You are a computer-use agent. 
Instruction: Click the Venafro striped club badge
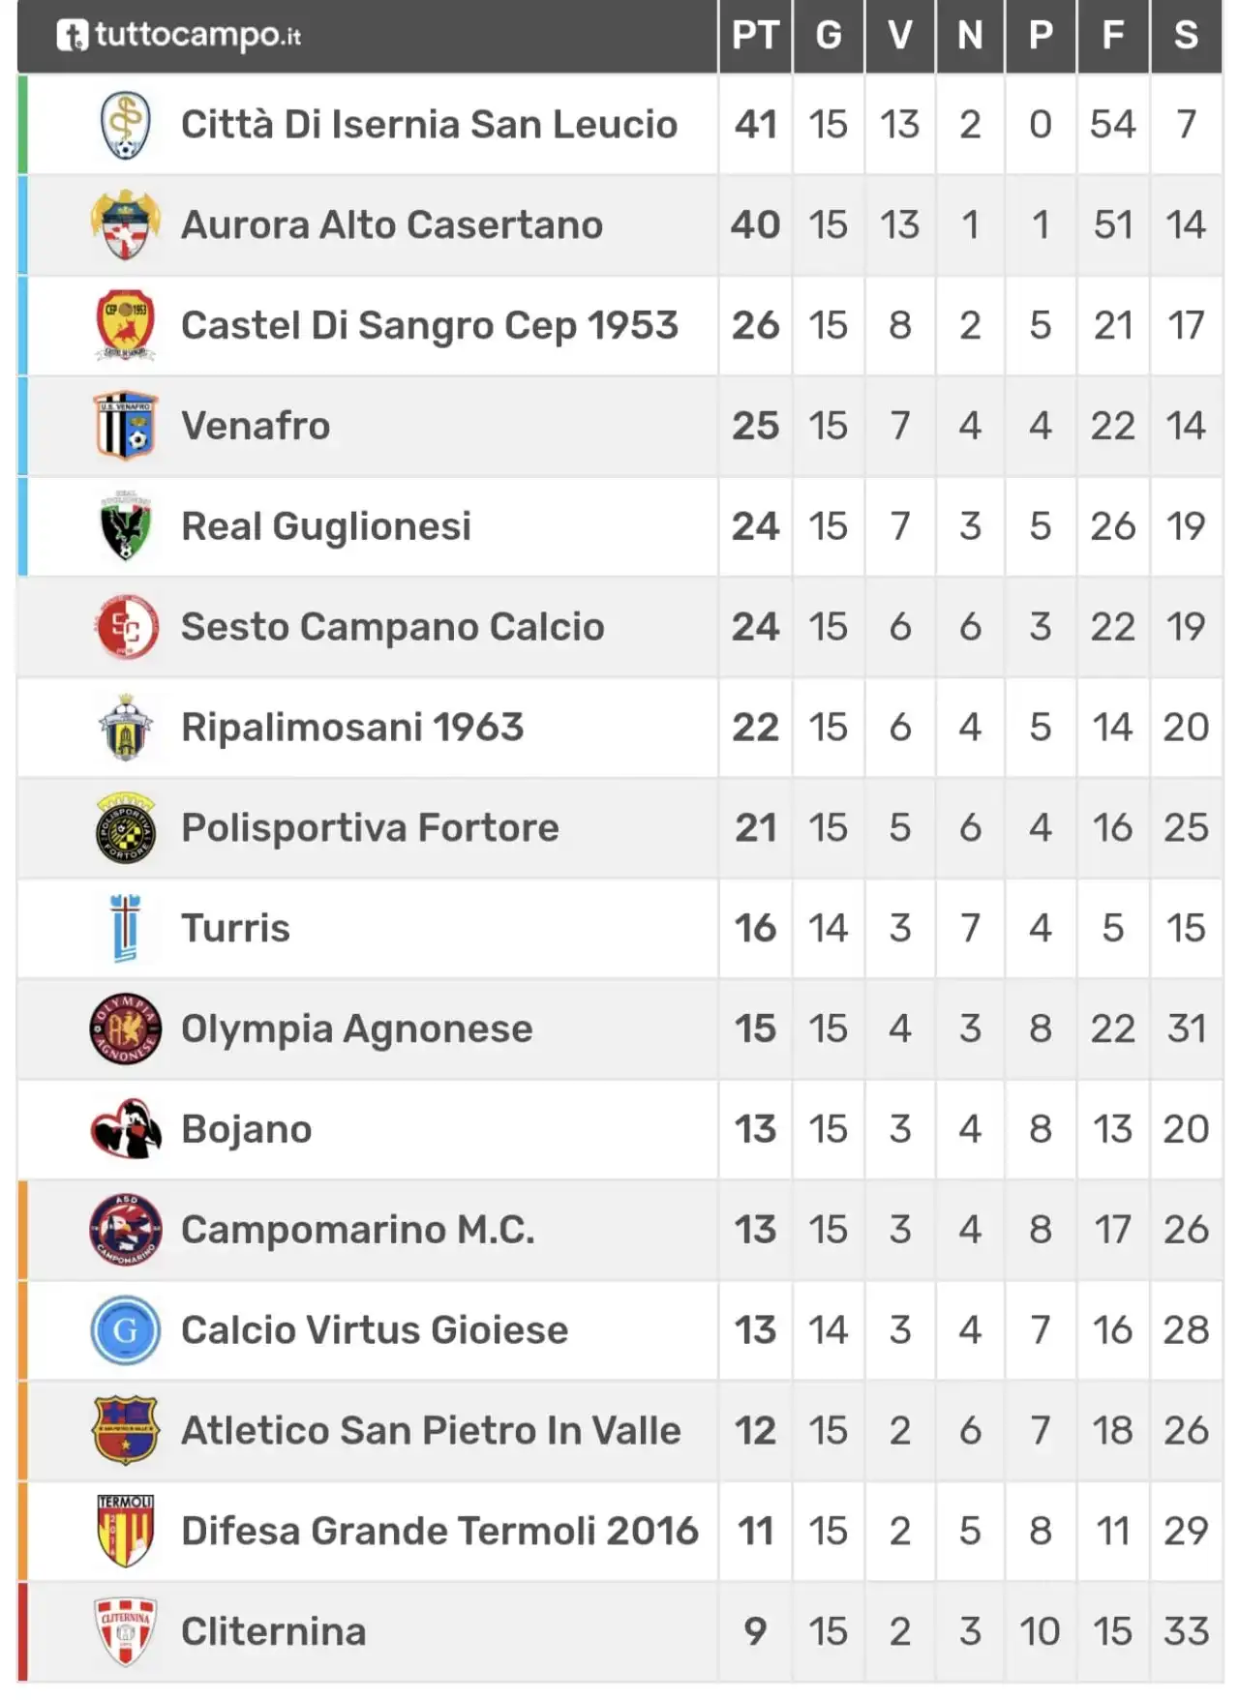[x=126, y=426]
